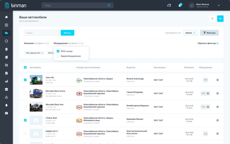Image resolution: width=230 pixels, height=144 pixels.
Task: Click the trash bin sidebar icon
Action: 6,49
